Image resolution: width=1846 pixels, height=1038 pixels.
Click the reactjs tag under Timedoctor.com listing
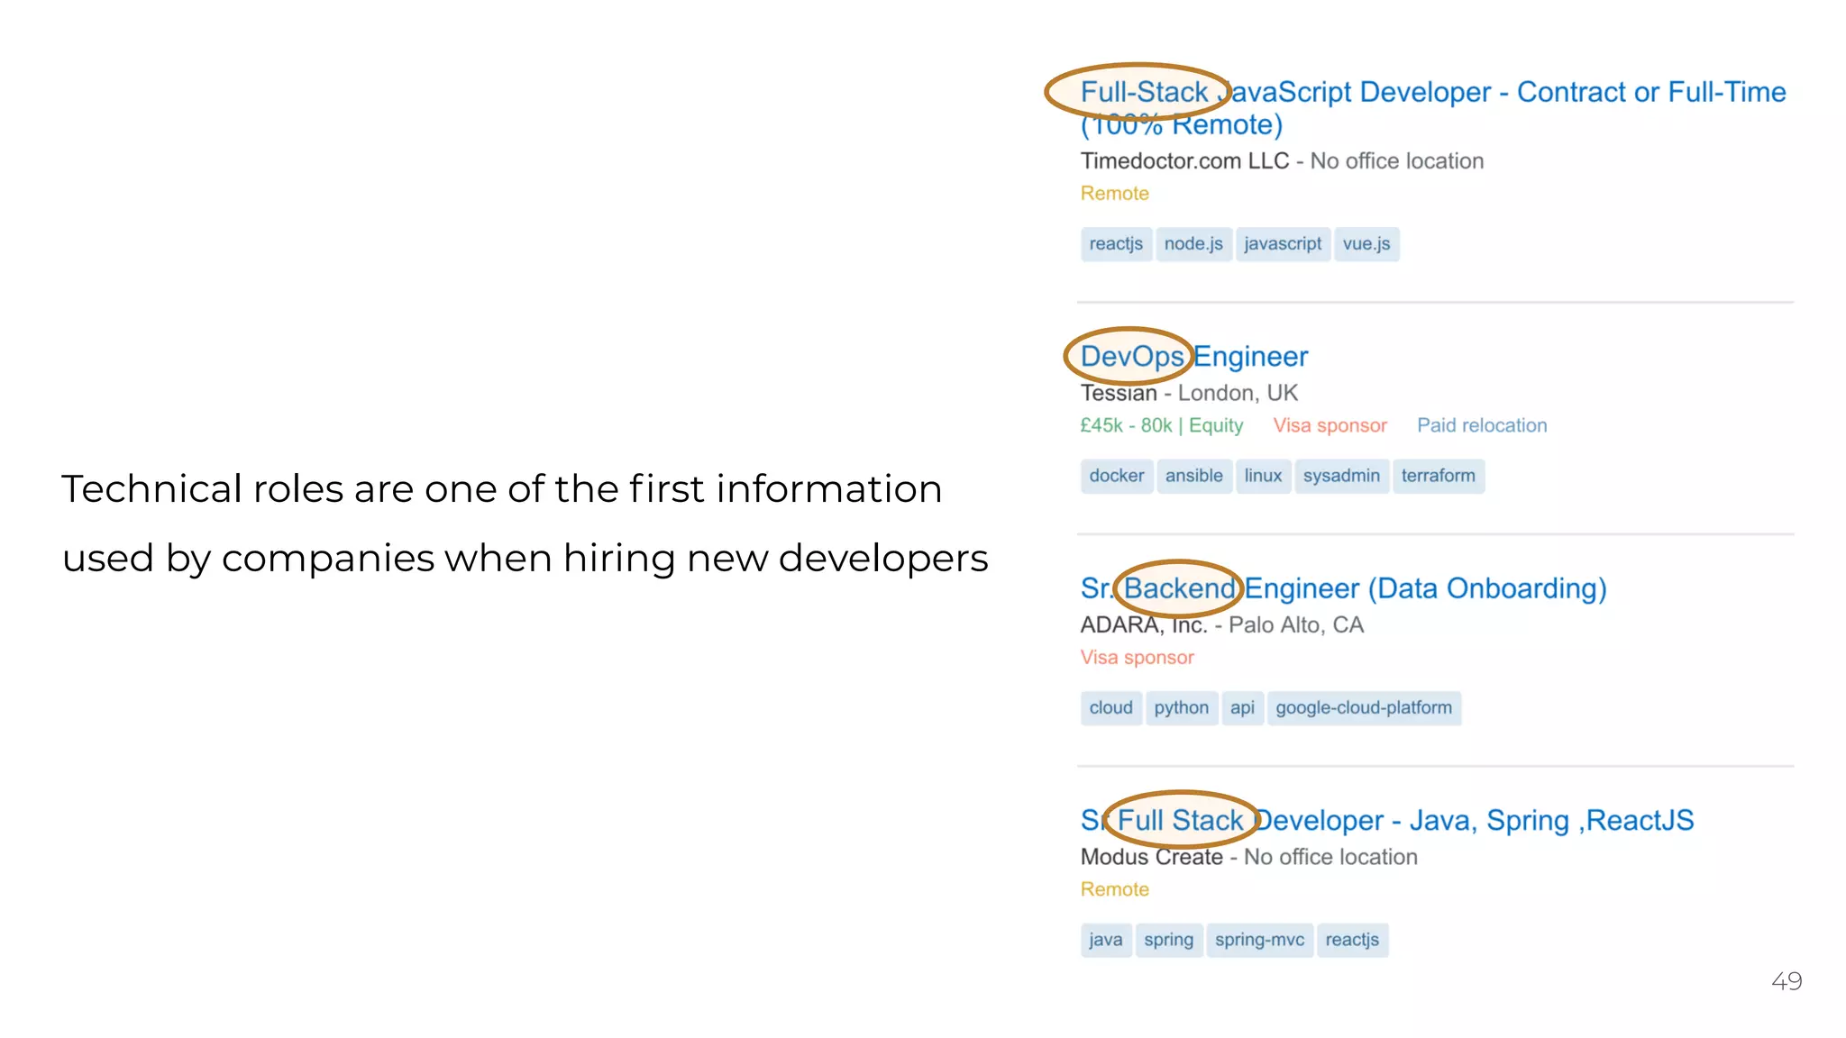pos(1116,244)
